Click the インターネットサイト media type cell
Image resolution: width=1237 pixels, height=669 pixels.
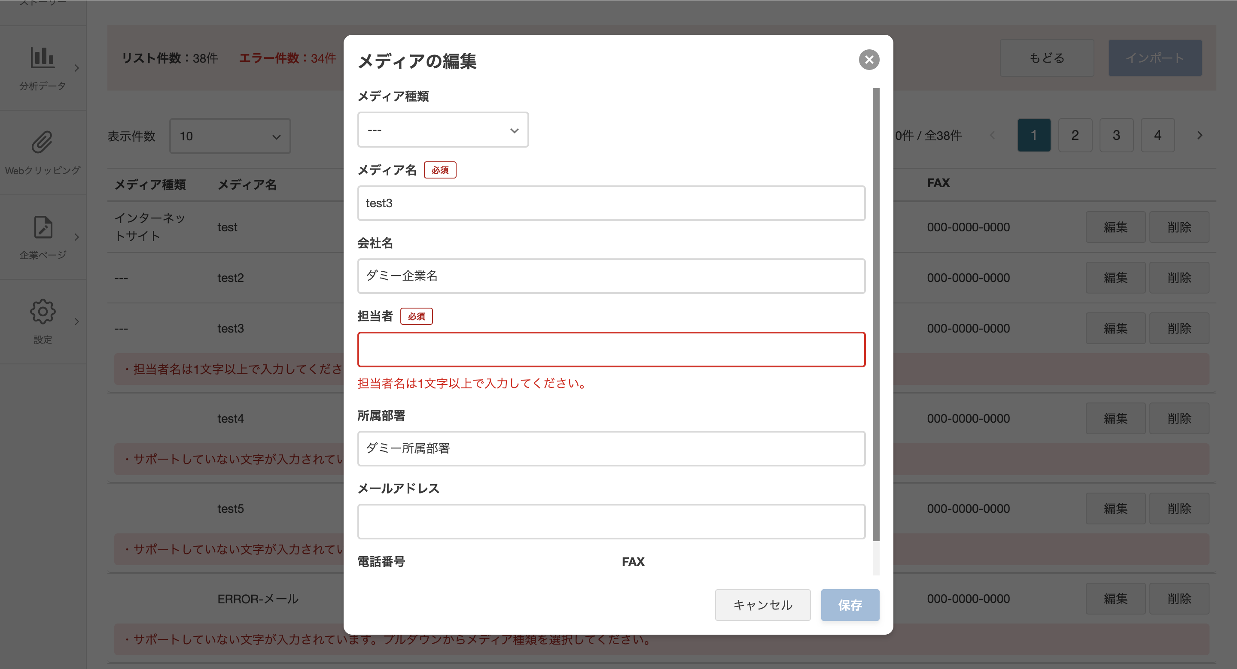(150, 227)
